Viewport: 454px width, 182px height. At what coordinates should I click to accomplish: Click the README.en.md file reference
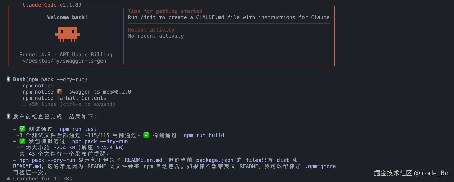[x=143, y=160]
